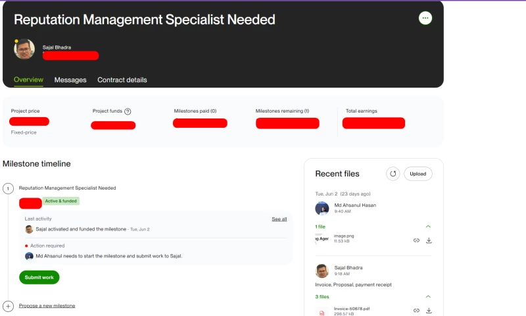
Task: Open the Contract details tab
Action: click(x=122, y=80)
